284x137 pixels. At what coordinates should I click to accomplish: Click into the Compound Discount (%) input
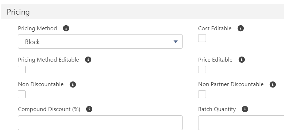[x=100, y=123]
